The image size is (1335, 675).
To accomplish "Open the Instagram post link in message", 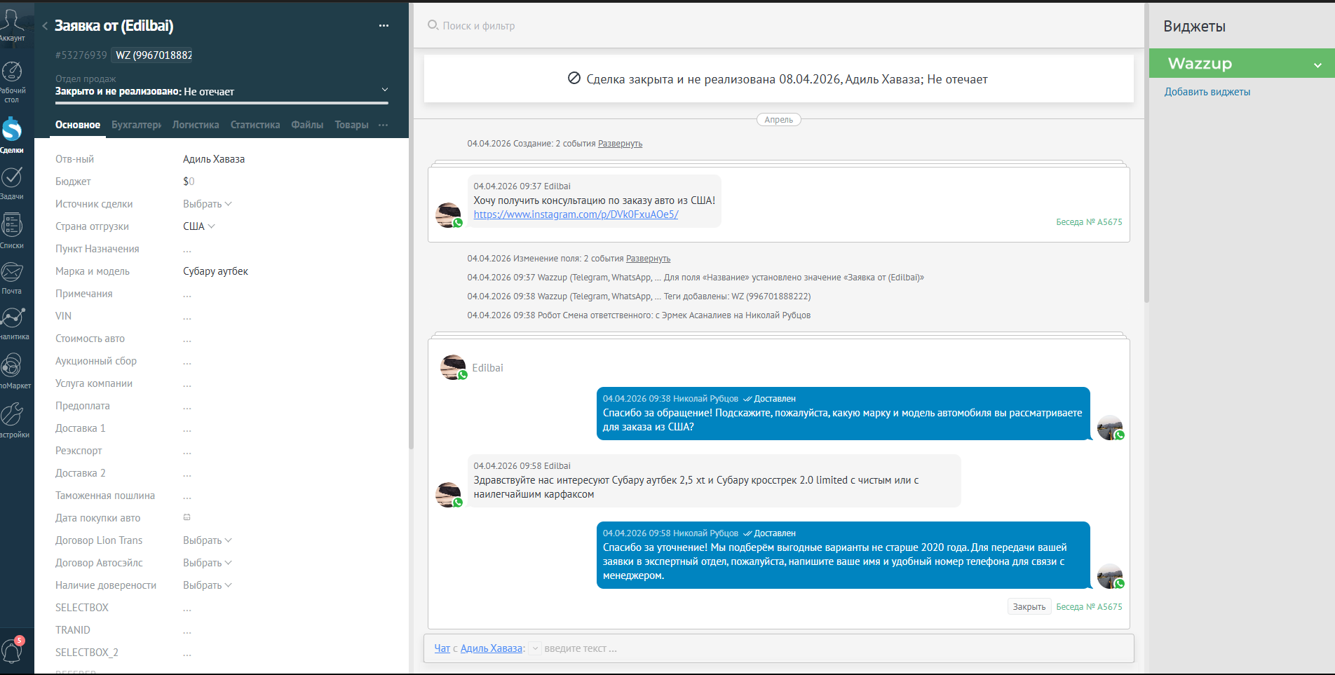I will (576, 214).
